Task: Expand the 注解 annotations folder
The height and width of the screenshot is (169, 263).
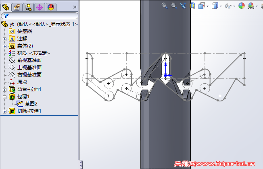Action: click(x=4, y=39)
